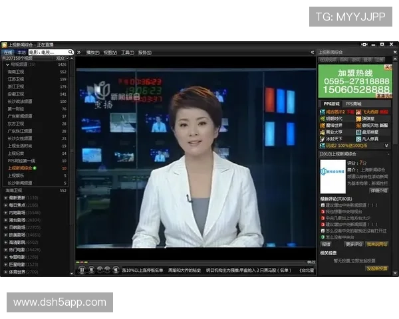Open the 观众 sort dropdown
The image size is (399, 319).
pyautogui.click(x=62, y=58)
